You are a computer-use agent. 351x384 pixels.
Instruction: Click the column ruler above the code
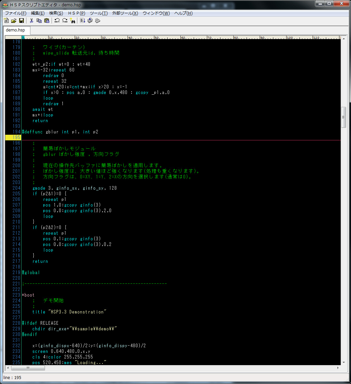coord(181,37)
